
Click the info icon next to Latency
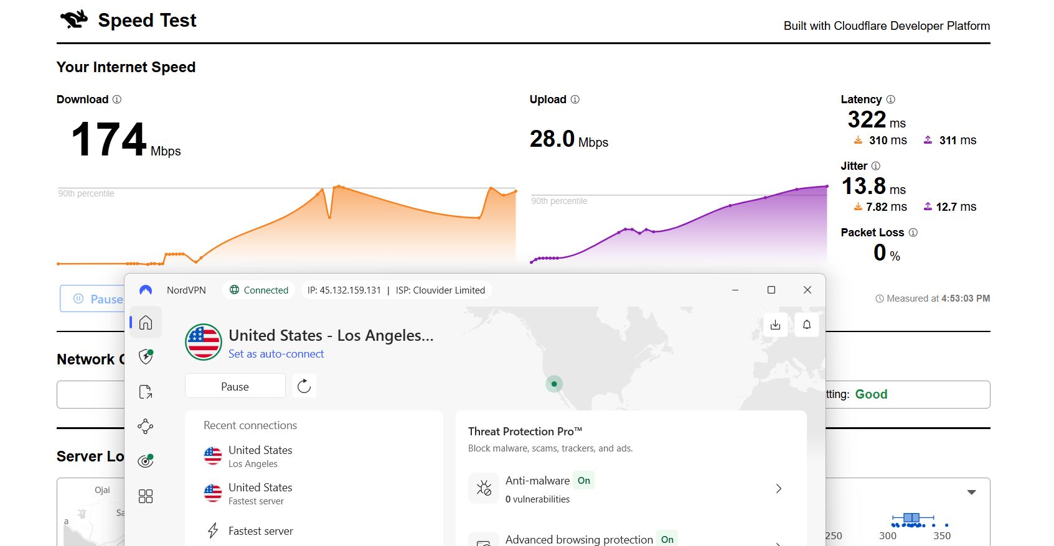(x=891, y=99)
